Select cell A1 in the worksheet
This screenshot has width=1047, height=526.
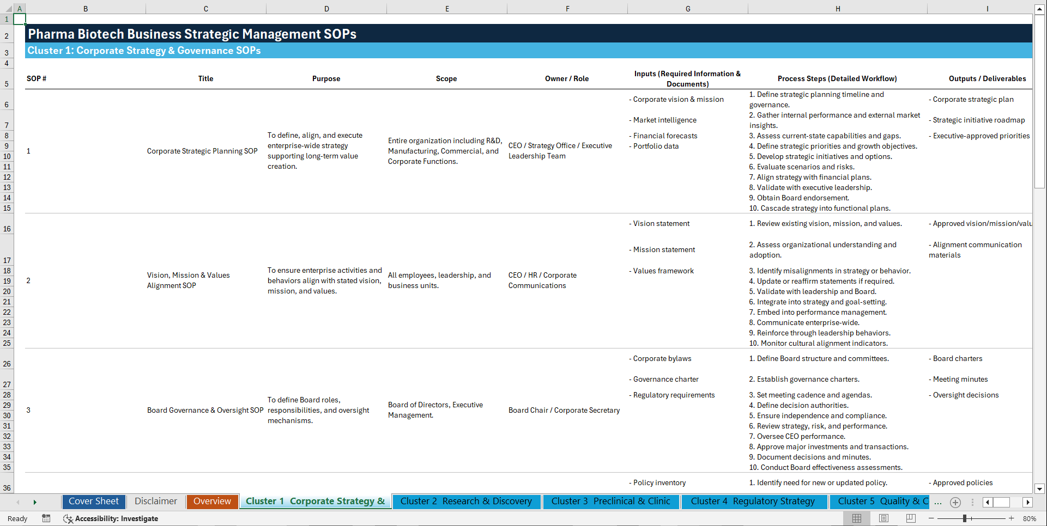[19, 19]
